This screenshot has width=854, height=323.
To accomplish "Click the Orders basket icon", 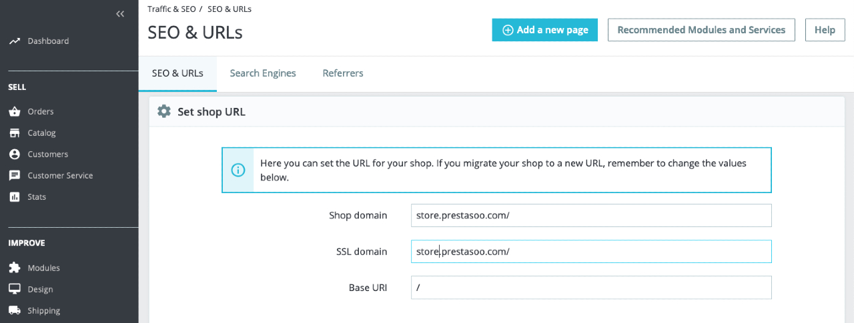I will [15, 112].
